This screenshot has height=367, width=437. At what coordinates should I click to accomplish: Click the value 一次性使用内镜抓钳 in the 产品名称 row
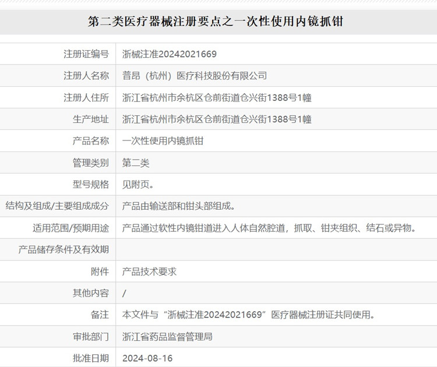(163, 141)
